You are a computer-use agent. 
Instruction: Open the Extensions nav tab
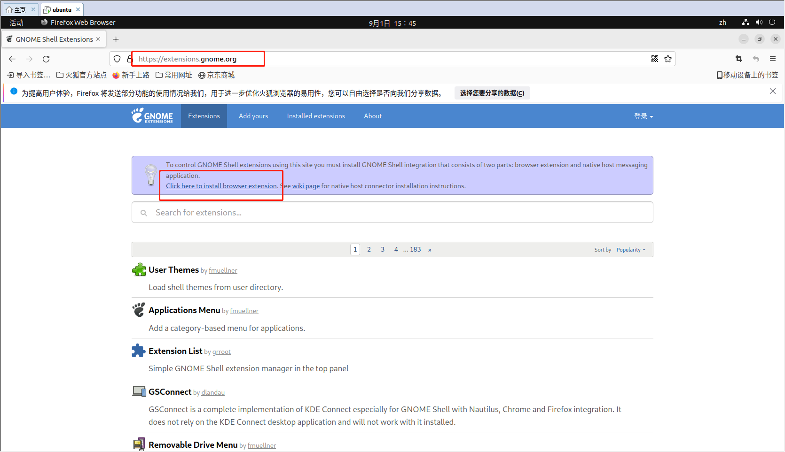(x=204, y=116)
